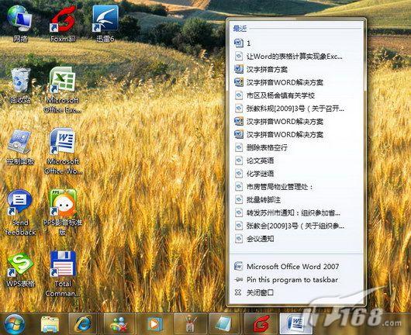
Task: Launch Foxmail from the desktop shortcut
Action: pyautogui.click(x=63, y=23)
